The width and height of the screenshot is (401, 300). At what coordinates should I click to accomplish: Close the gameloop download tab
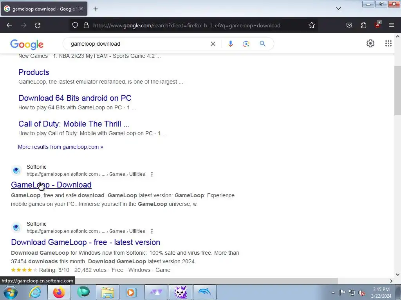tap(81, 9)
